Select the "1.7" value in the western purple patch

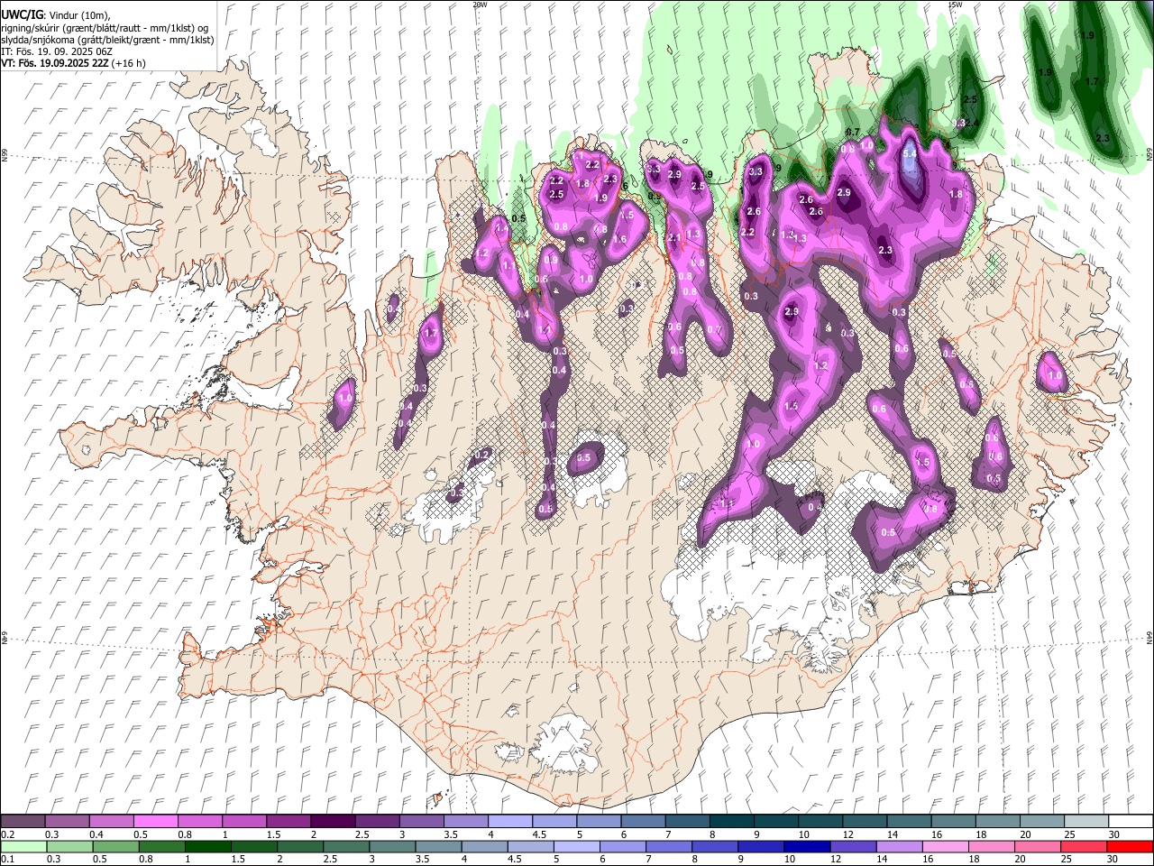pos(431,334)
